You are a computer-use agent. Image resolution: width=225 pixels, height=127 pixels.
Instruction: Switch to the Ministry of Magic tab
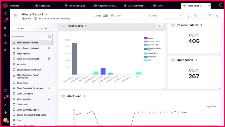(75, 6)
